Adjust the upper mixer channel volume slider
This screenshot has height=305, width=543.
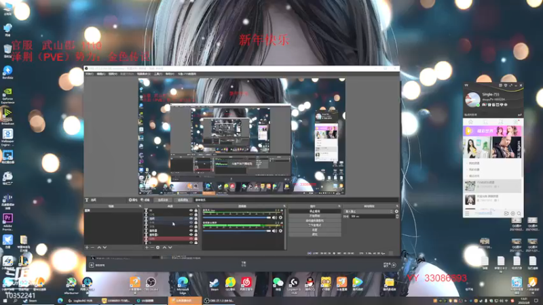[237, 218]
